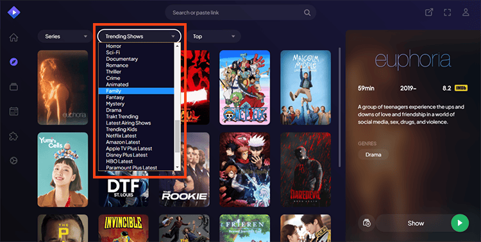This screenshot has height=242, width=481.
Task: Collapse the Trending Shows dropdown
Action: point(139,36)
